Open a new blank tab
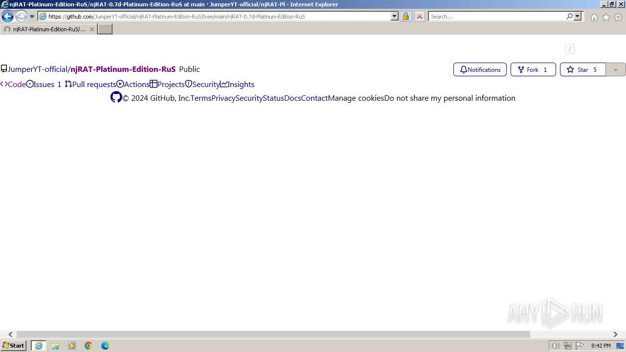This screenshot has height=352, width=626. point(105,29)
